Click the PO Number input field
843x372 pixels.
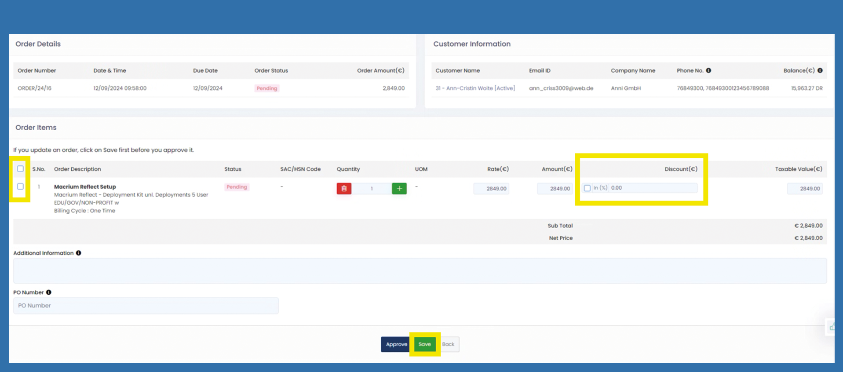(x=146, y=306)
